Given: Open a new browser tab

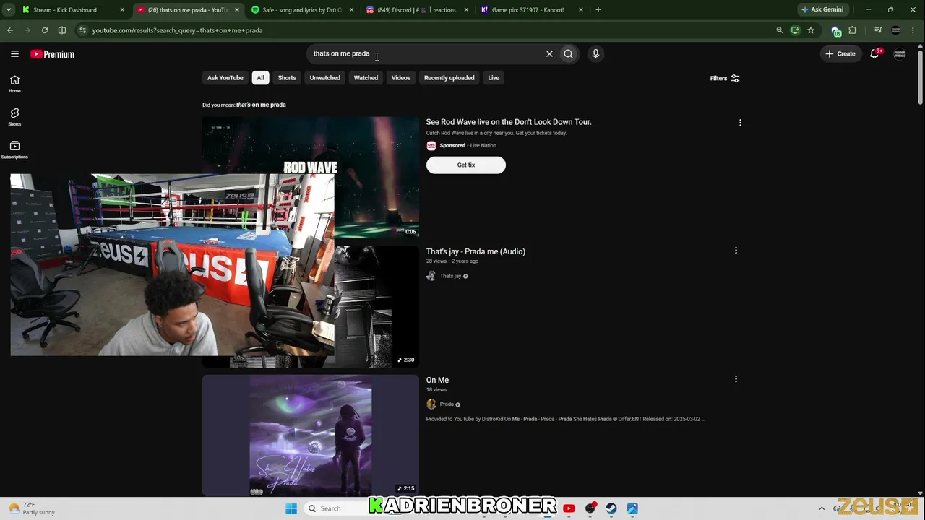Looking at the screenshot, I should point(598,10).
